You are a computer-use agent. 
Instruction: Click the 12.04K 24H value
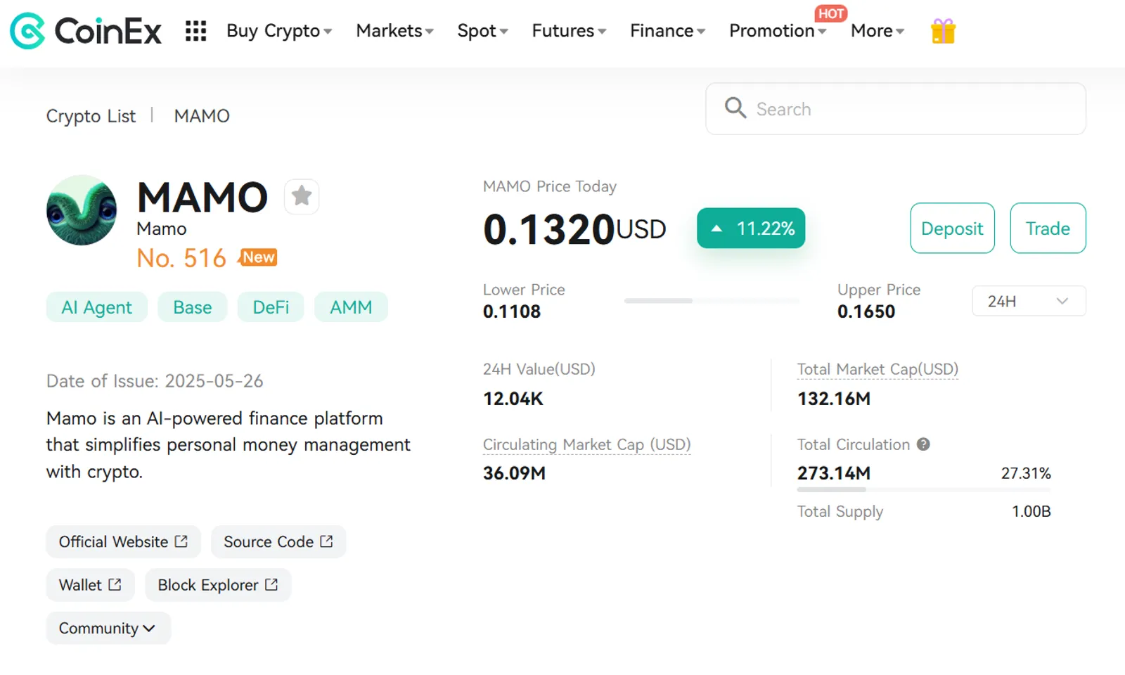click(513, 399)
